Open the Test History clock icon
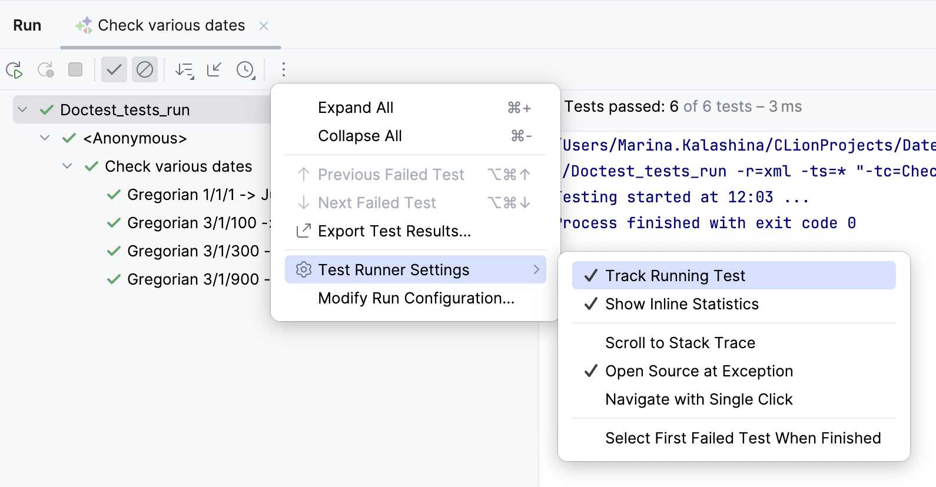The image size is (936, 487). coord(245,69)
